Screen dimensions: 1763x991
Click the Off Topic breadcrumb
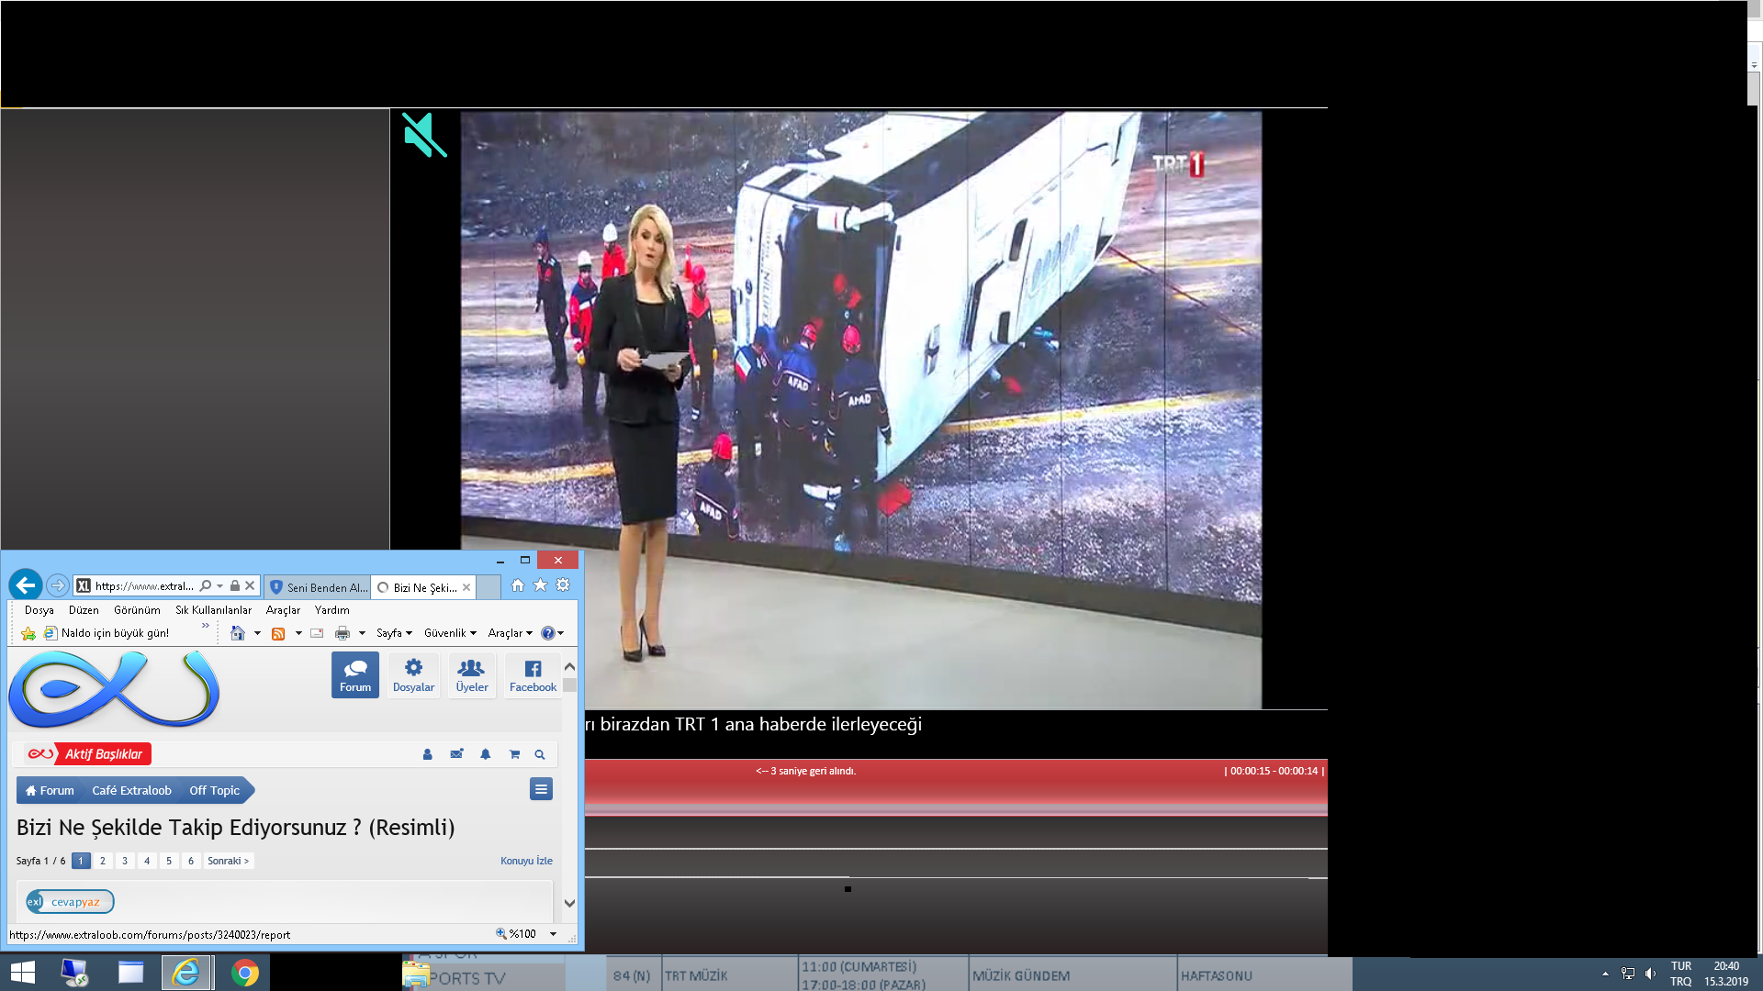pyautogui.click(x=214, y=790)
